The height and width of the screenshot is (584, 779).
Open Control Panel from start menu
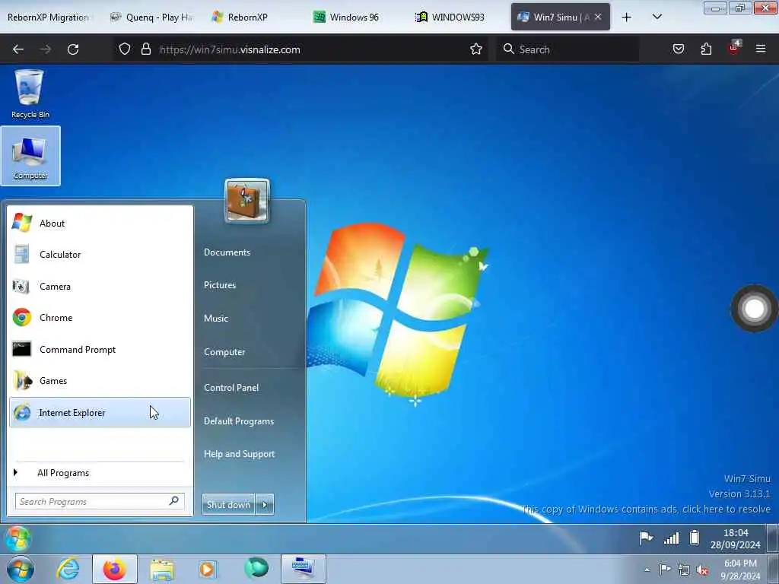pyautogui.click(x=231, y=387)
